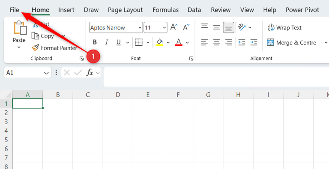Expand the Paste options arrow
329x169 pixels.
[19, 47]
